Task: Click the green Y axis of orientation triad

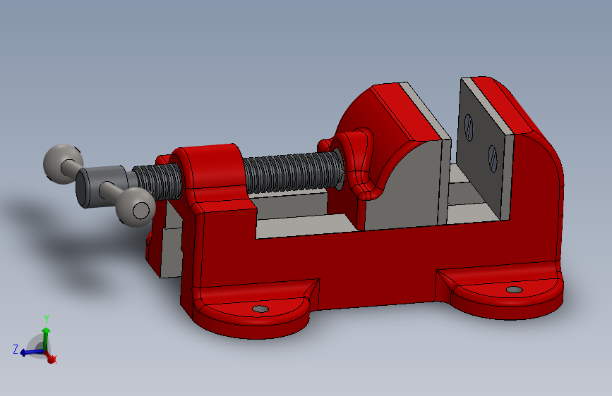Action: pos(46,338)
